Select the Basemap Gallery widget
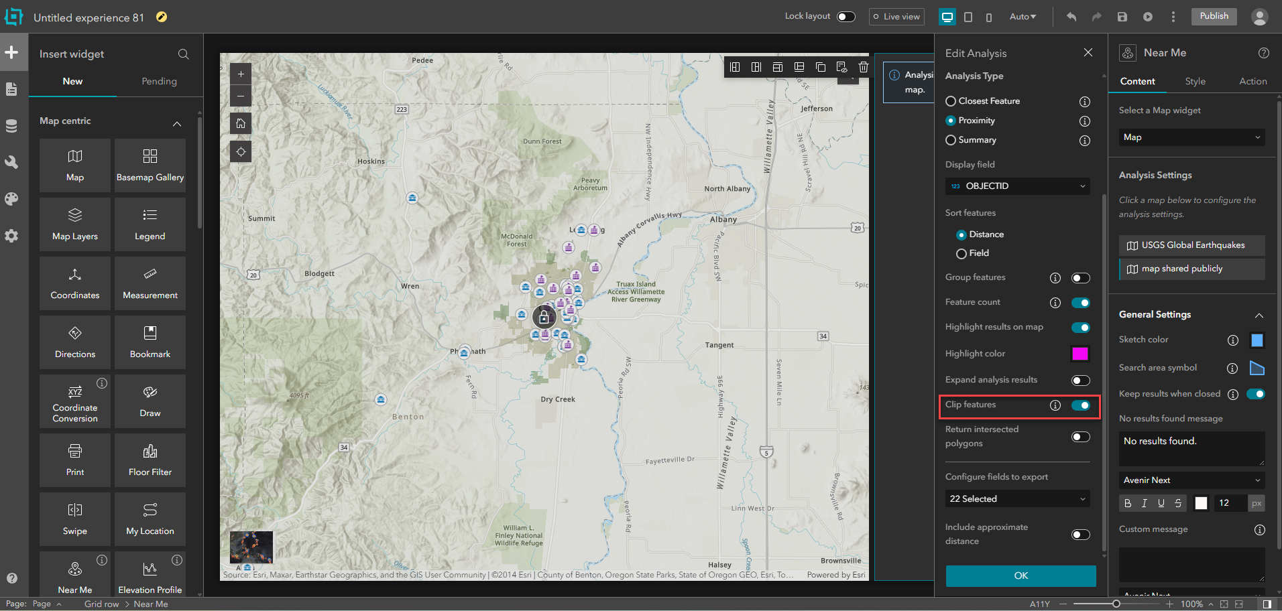The height and width of the screenshot is (611, 1282). point(150,165)
